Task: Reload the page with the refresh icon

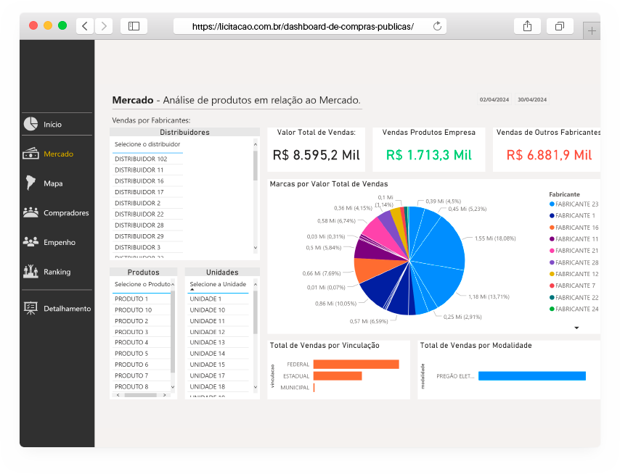Action: point(437,26)
